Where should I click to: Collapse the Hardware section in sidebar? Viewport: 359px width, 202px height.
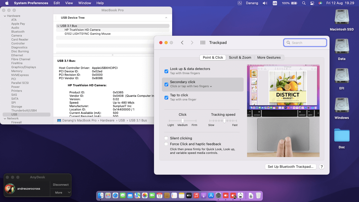point(5,16)
